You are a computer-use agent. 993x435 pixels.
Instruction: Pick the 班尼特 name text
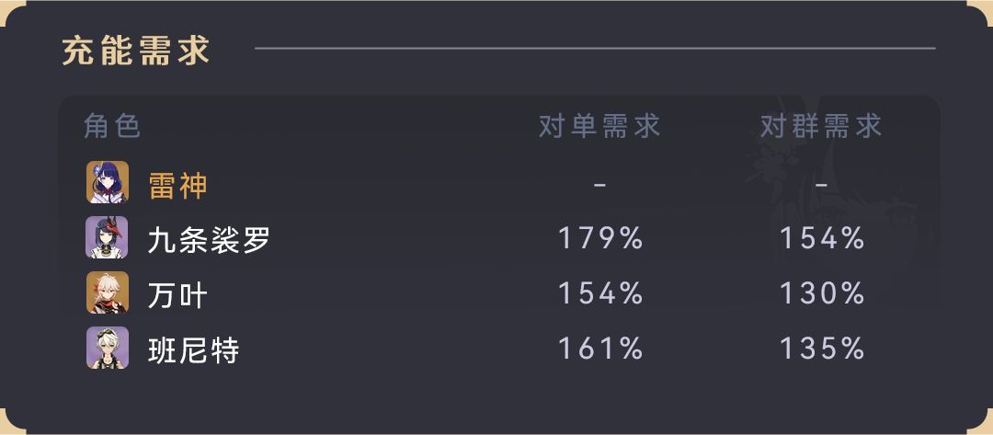point(193,350)
